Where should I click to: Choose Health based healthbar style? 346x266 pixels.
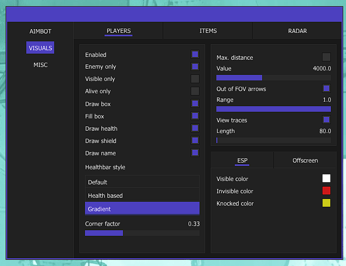[x=142, y=195]
